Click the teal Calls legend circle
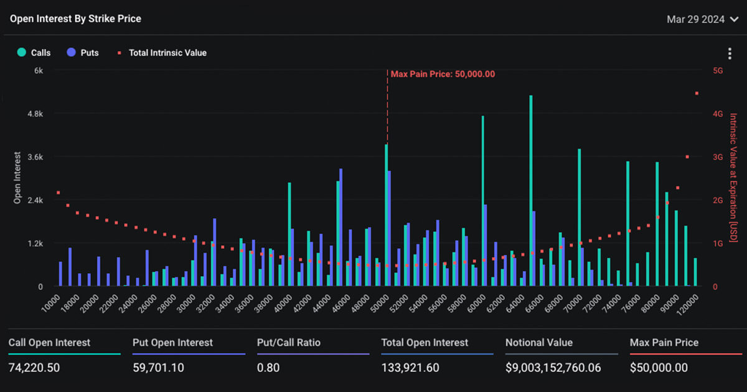This screenshot has width=747, height=392. (22, 53)
